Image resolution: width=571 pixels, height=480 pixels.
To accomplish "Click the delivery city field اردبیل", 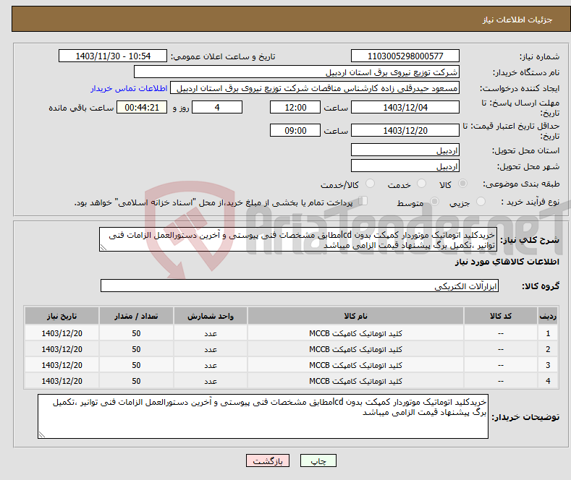I will pos(405,166).
